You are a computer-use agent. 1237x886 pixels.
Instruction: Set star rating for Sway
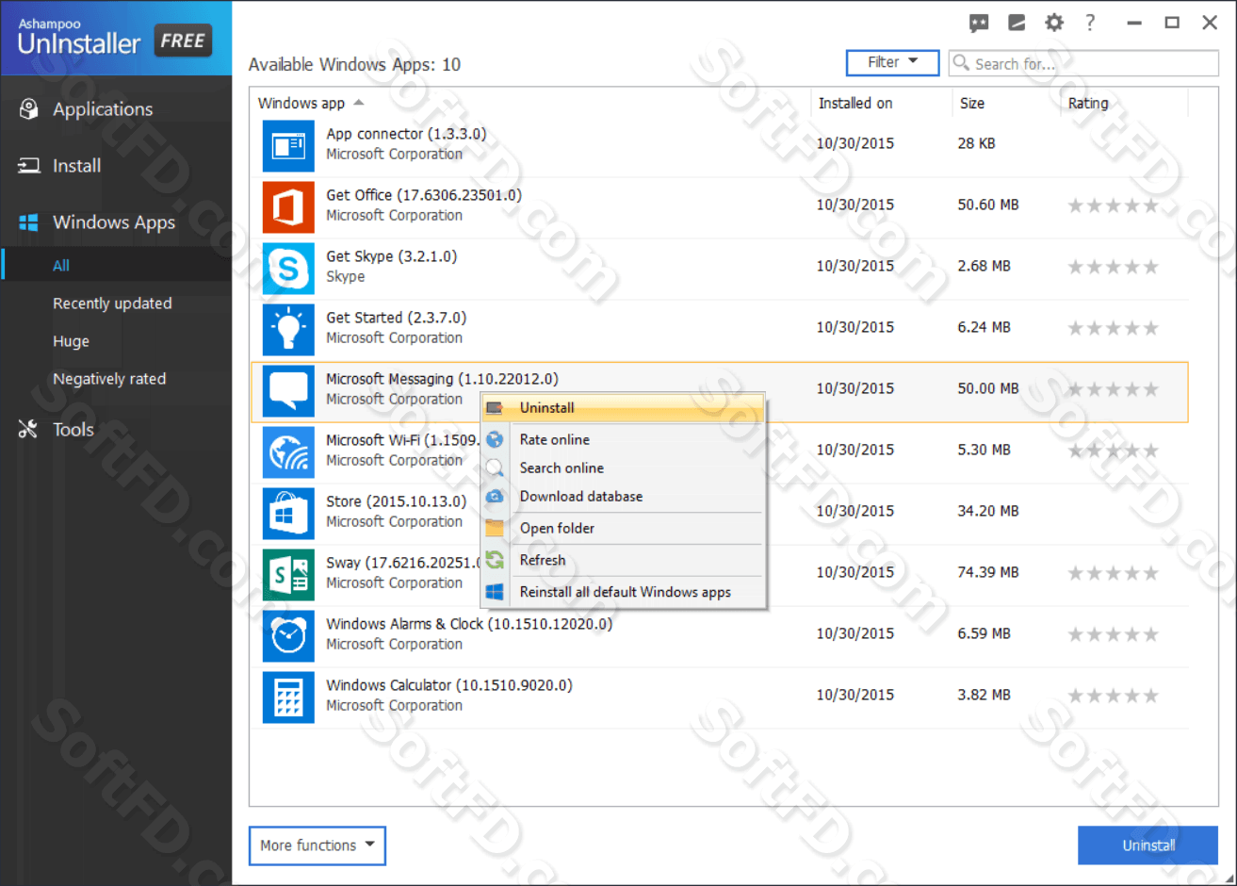1113,573
